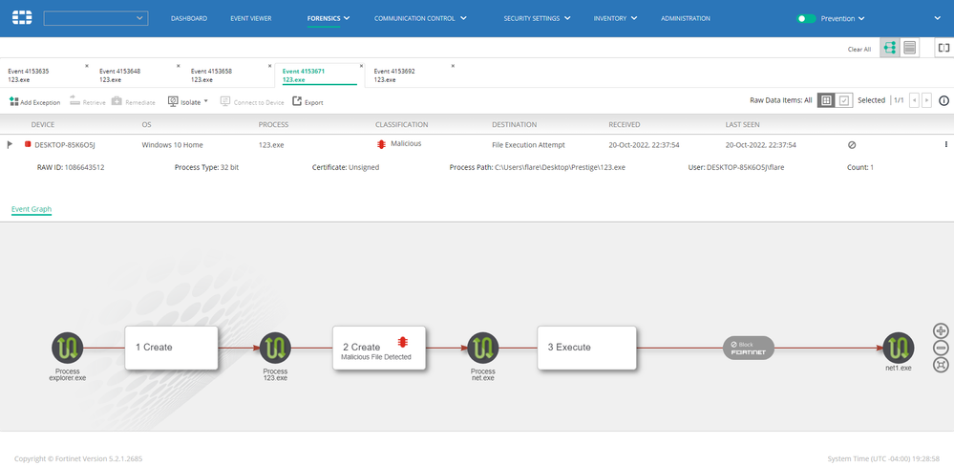Click the Remediate button
954x466 pixels.
(x=134, y=101)
